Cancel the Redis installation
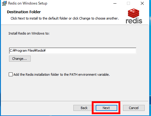Viewport: 151px width, 116px height. pyautogui.click(x=134, y=108)
